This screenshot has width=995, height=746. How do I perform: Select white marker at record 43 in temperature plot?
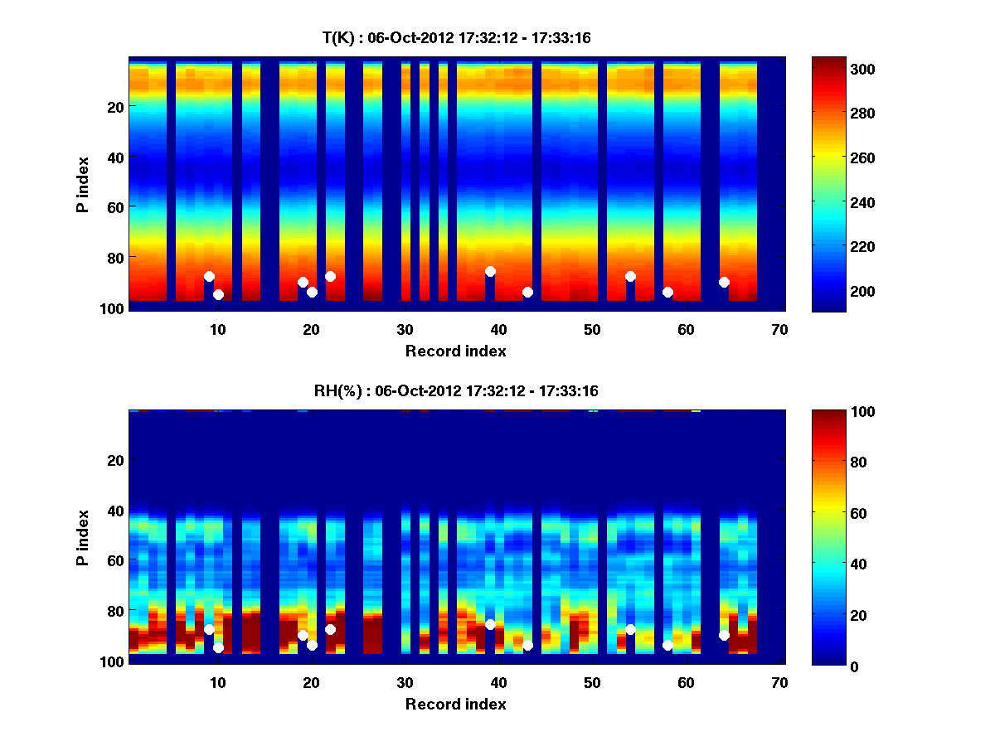point(527,292)
